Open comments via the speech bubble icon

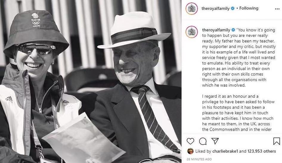point(203,141)
